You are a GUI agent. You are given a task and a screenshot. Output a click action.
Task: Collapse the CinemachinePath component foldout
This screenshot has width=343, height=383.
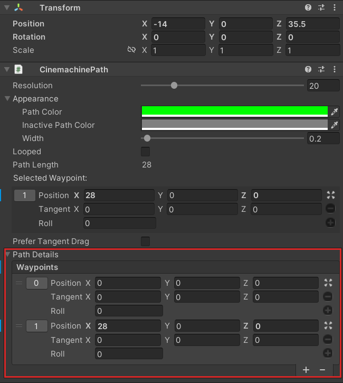7,69
